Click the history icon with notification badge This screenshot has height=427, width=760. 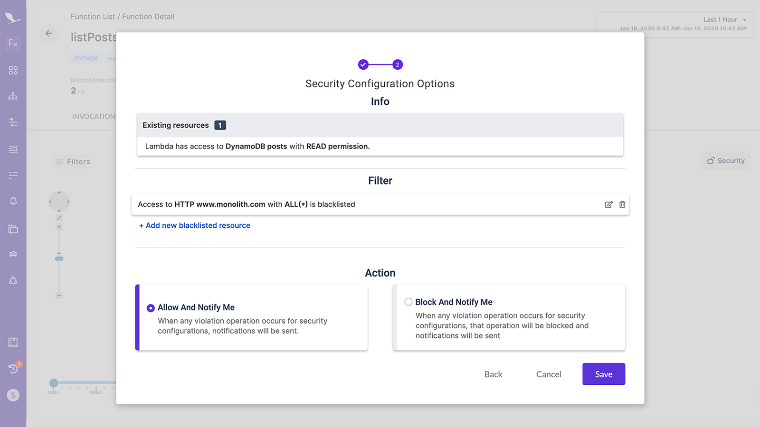pyautogui.click(x=13, y=369)
